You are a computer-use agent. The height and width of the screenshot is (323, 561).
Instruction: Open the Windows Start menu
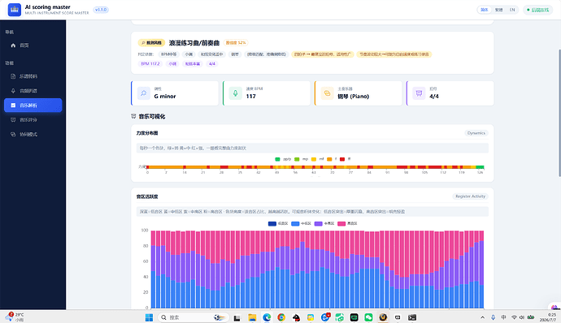(x=149, y=317)
